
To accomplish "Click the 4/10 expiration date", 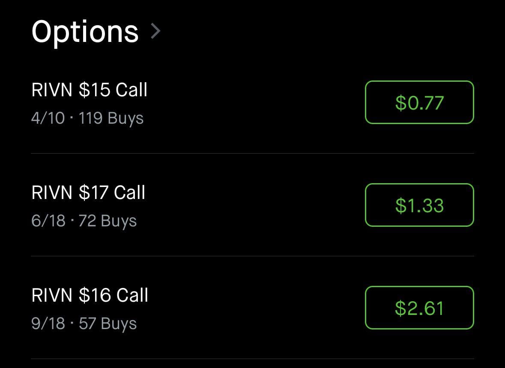I will pyautogui.click(x=48, y=118).
